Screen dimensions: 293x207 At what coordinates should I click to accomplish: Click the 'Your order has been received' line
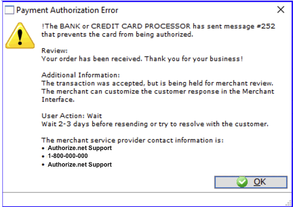coord(142,59)
